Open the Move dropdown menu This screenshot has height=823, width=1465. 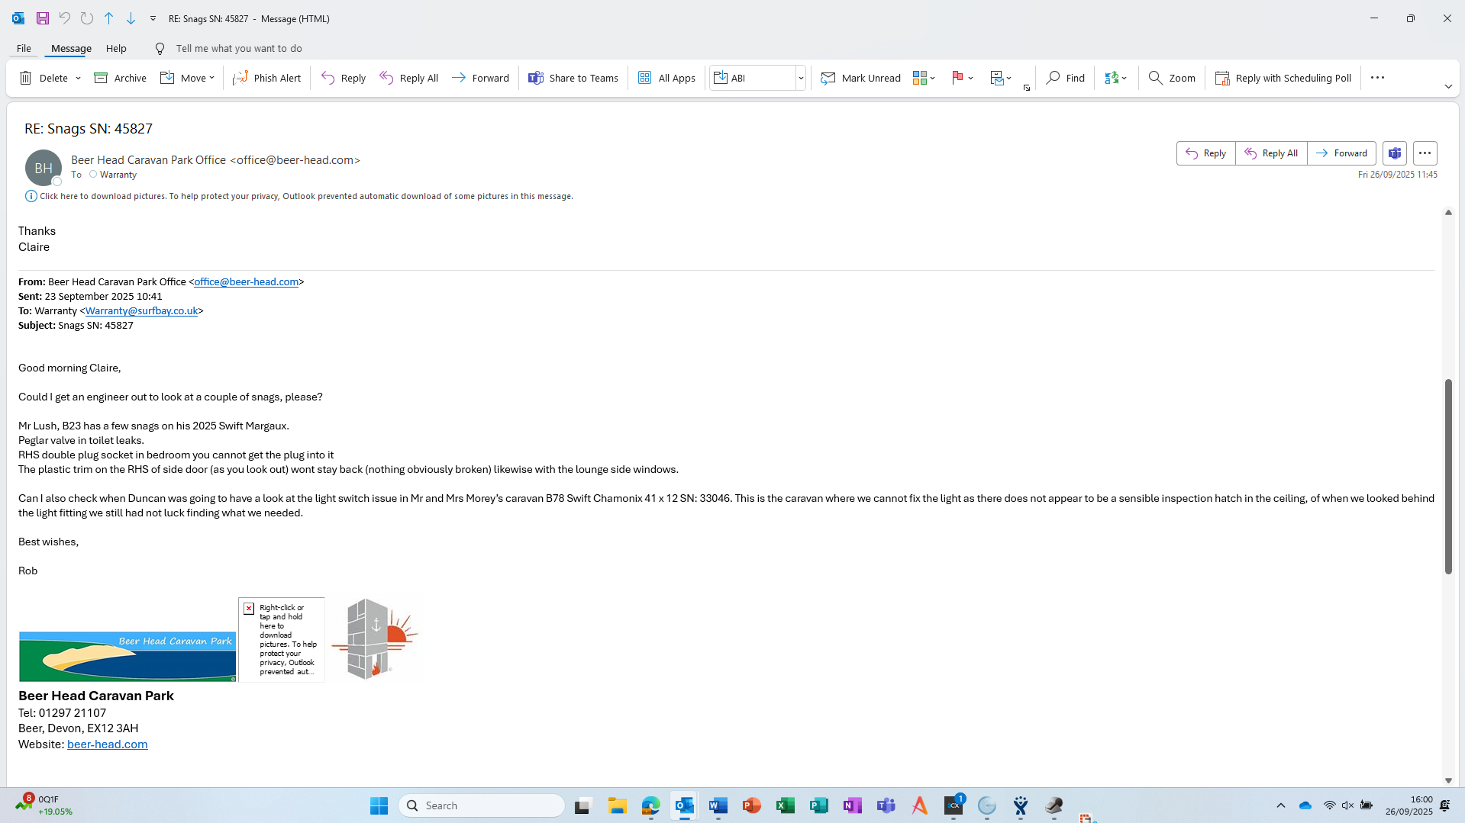pos(188,78)
